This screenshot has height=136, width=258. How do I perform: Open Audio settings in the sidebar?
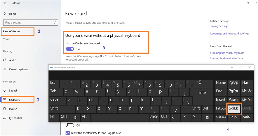coord(10,60)
